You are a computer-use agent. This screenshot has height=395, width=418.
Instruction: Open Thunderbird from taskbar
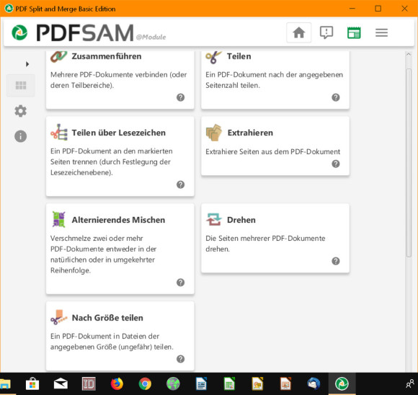click(x=313, y=384)
